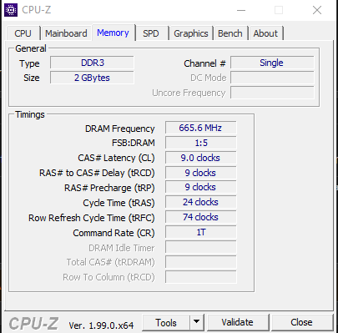The width and height of the screenshot is (338, 333).
Task: Click the Validate button
Action: coord(238,323)
